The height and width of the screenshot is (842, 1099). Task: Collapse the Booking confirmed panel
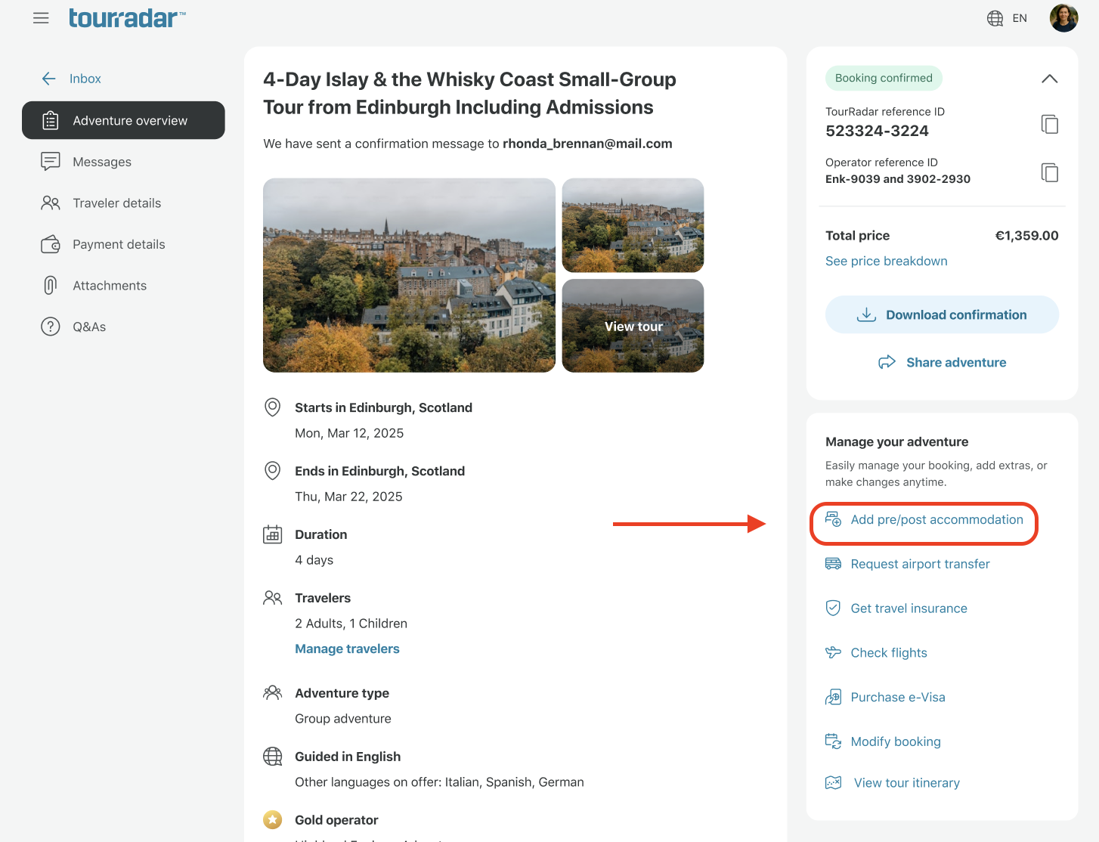pyautogui.click(x=1049, y=79)
